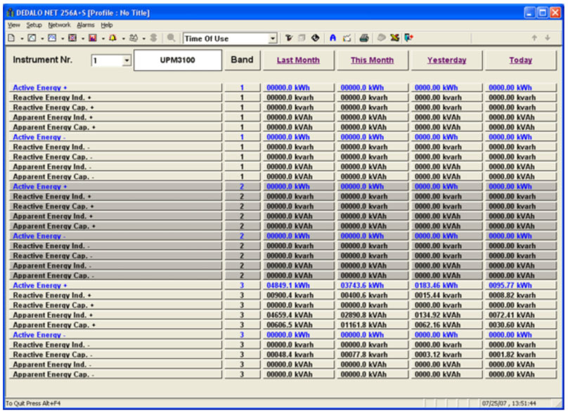The image size is (568, 413).
Task: Click the UPM3100 instrument name field
Action: coord(178,60)
